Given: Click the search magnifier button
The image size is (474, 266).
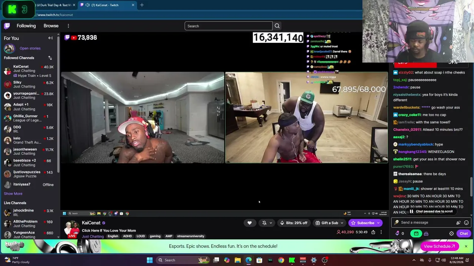Looking at the screenshot, I should [x=277, y=26].
